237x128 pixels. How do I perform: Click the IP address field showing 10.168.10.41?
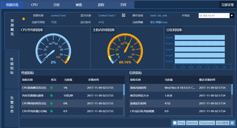[x=214, y=15]
